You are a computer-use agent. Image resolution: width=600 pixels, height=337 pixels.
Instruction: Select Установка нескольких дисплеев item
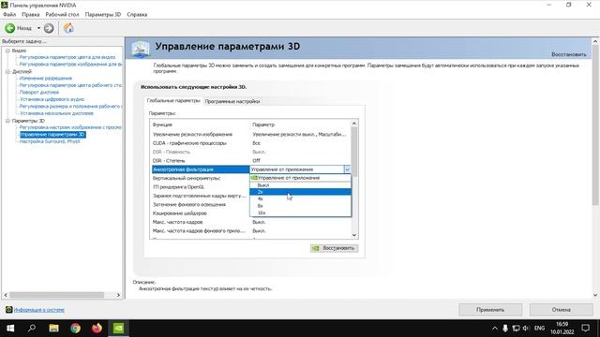(x=56, y=113)
